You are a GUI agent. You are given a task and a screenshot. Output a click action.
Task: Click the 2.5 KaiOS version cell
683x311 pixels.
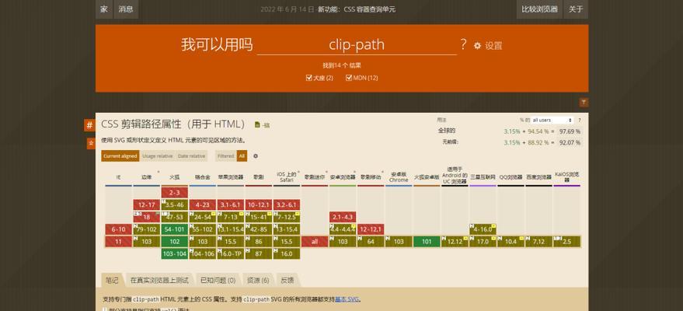[566, 241]
